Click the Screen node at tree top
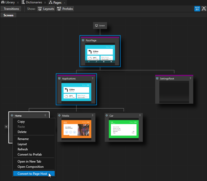Image resolution: width=207 pixels, height=181 pixels. point(100,25)
